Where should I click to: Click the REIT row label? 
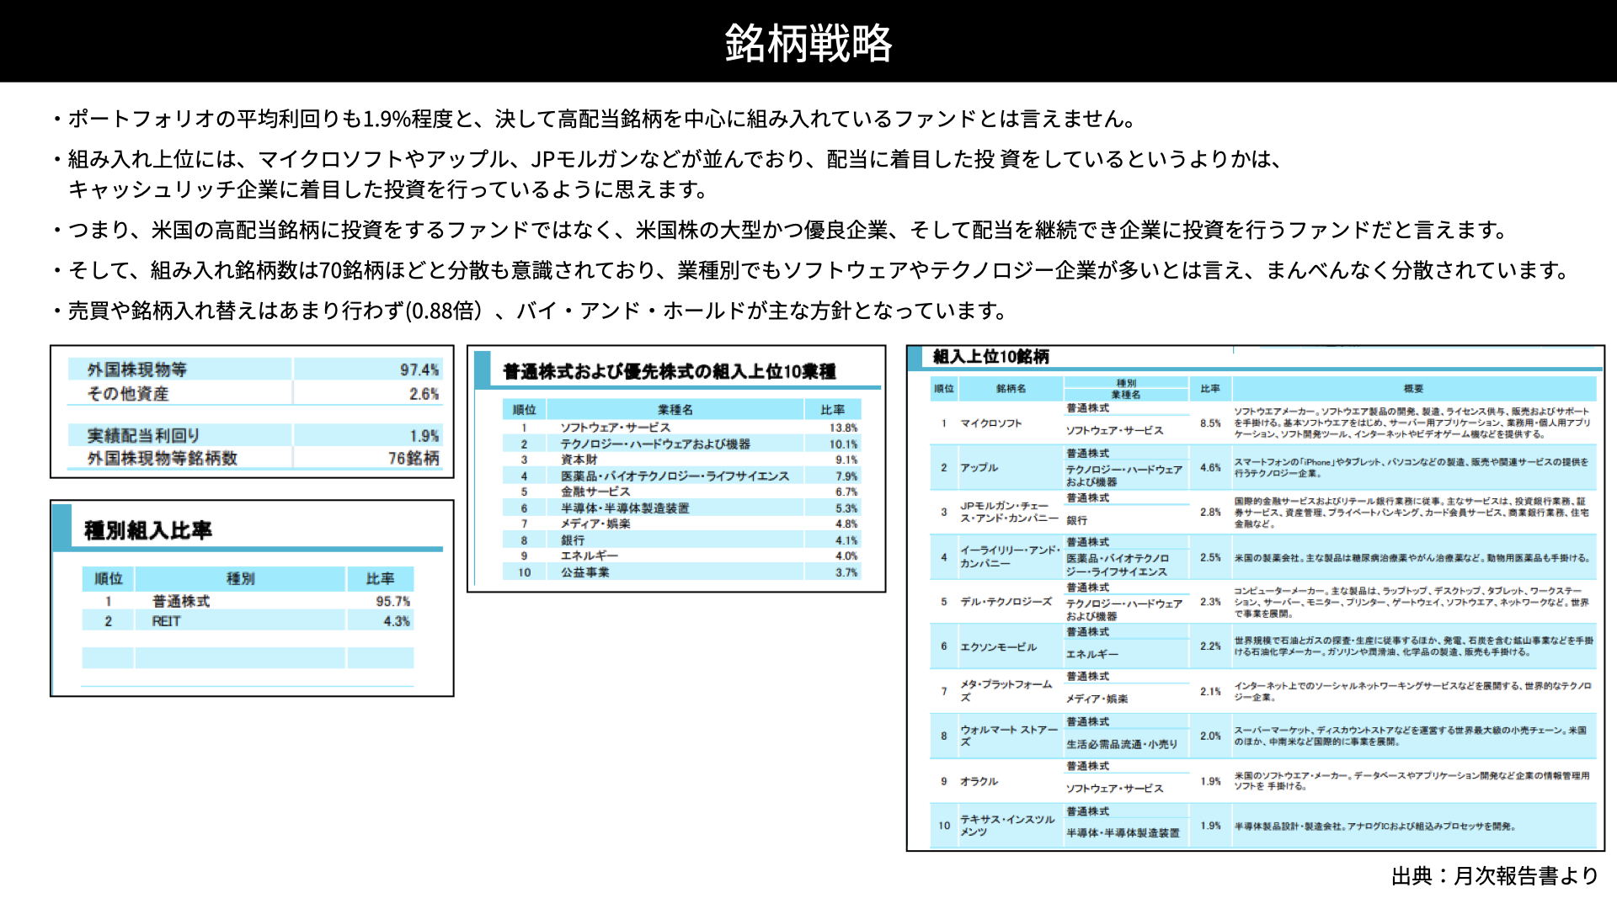166,621
